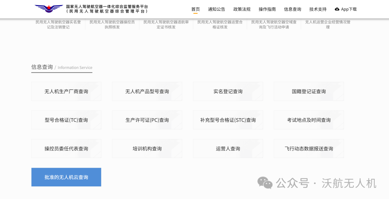Click the highlighted 批准的无人机云查询 button

(66, 177)
